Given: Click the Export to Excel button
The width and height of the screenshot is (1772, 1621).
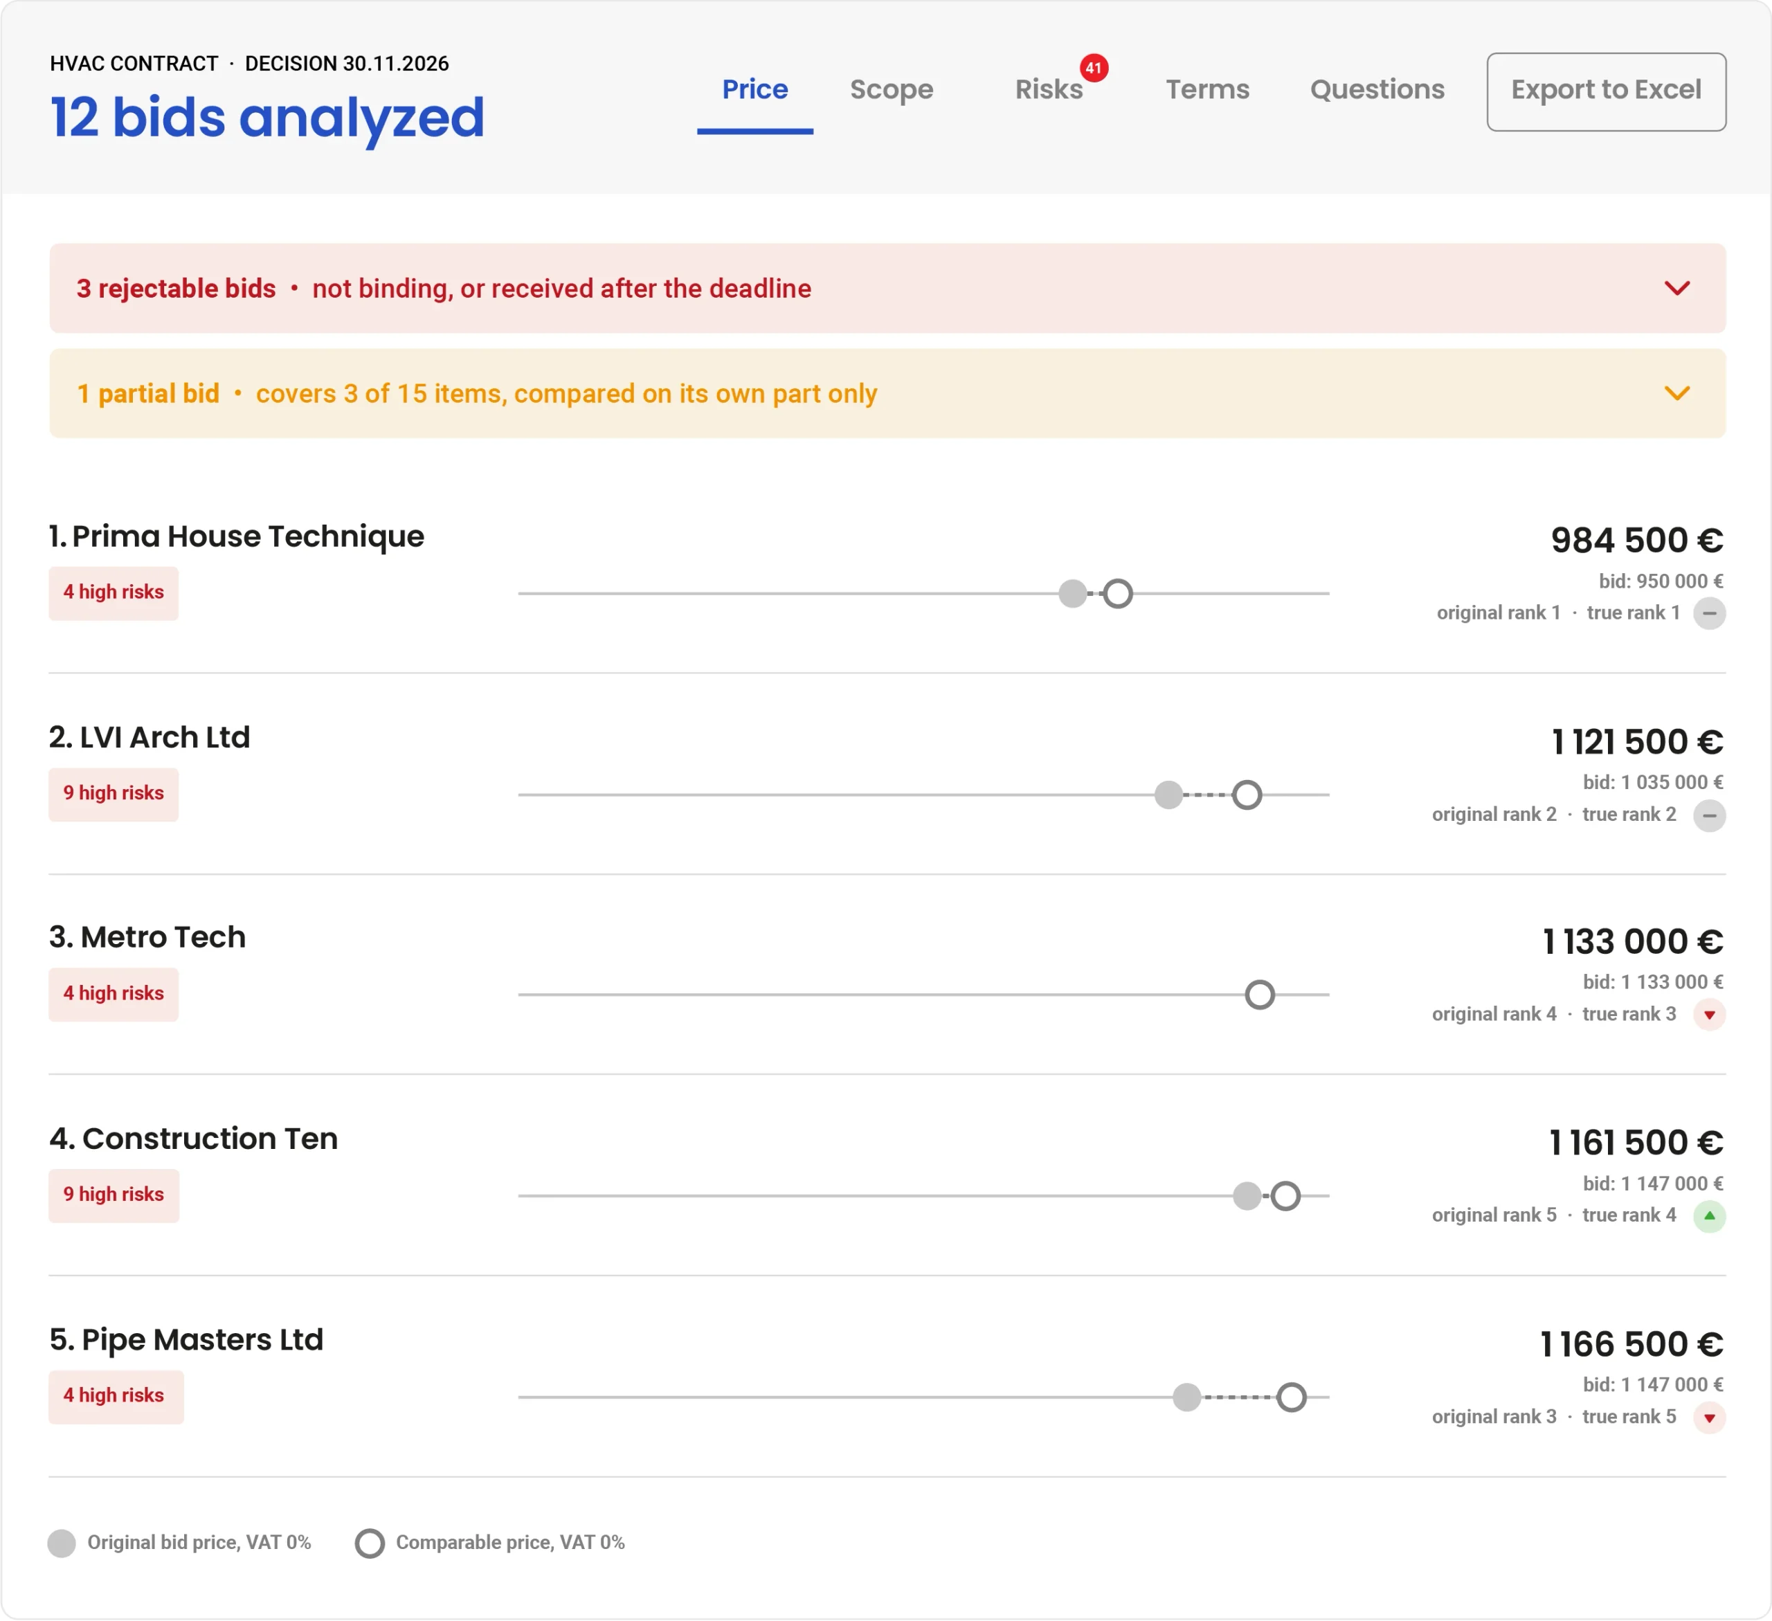Looking at the screenshot, I should coord(1606,91).
